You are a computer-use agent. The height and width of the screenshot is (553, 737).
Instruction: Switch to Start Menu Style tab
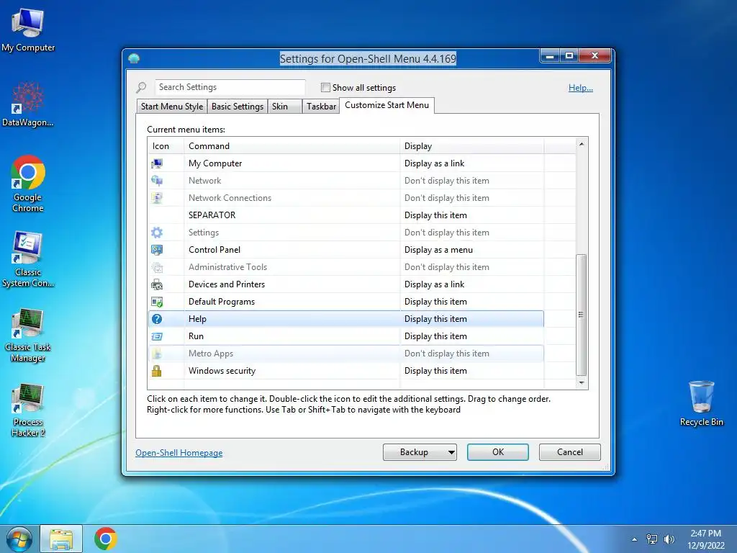tap(172, 107)
